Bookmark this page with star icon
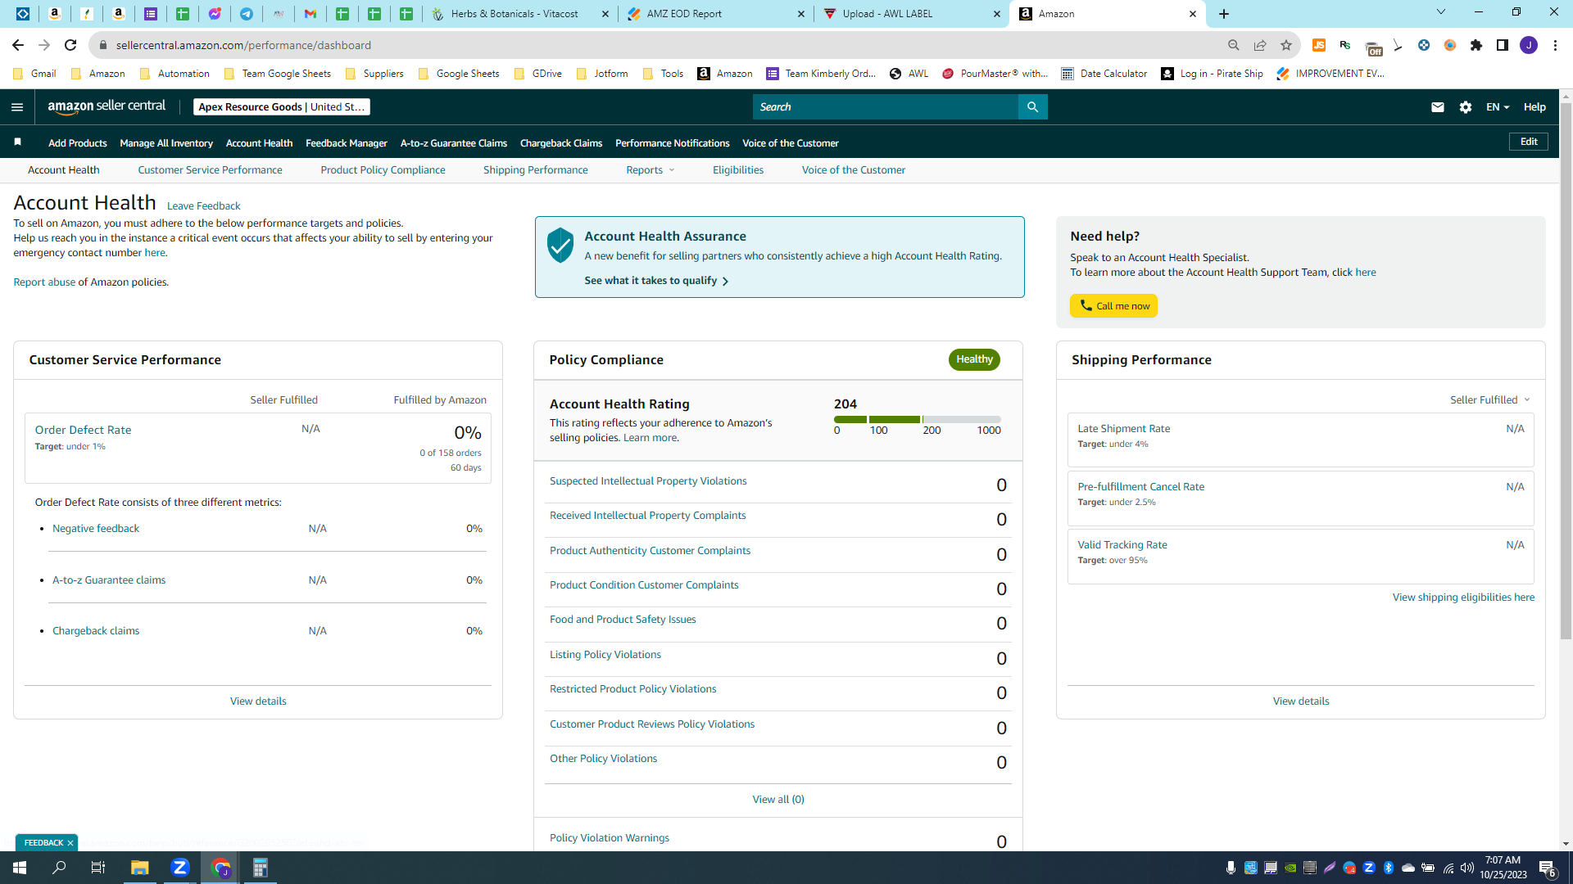 click(1286, 45)
